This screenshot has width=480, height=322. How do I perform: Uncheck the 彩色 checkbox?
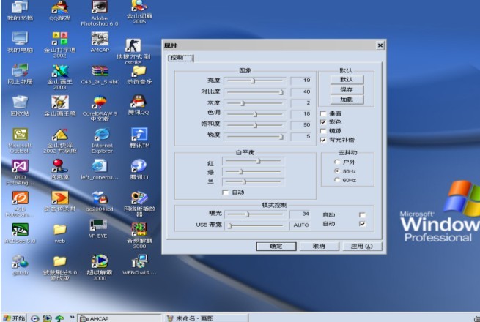pyautogui.click(x=323, y=121)
